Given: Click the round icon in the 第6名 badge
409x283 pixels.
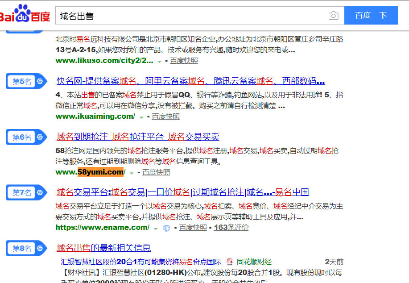Looking at the screenshot, I should click(40, 137).
